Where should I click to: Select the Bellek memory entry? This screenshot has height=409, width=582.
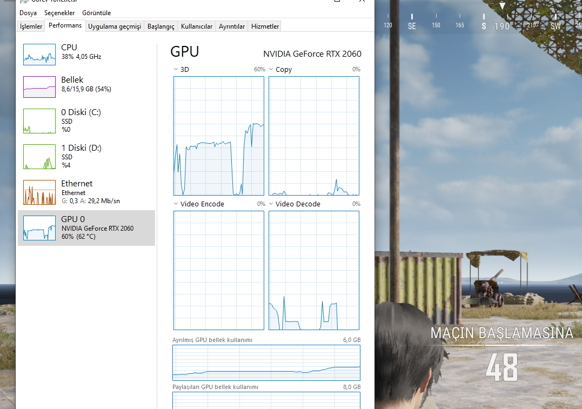click(86, 87)
